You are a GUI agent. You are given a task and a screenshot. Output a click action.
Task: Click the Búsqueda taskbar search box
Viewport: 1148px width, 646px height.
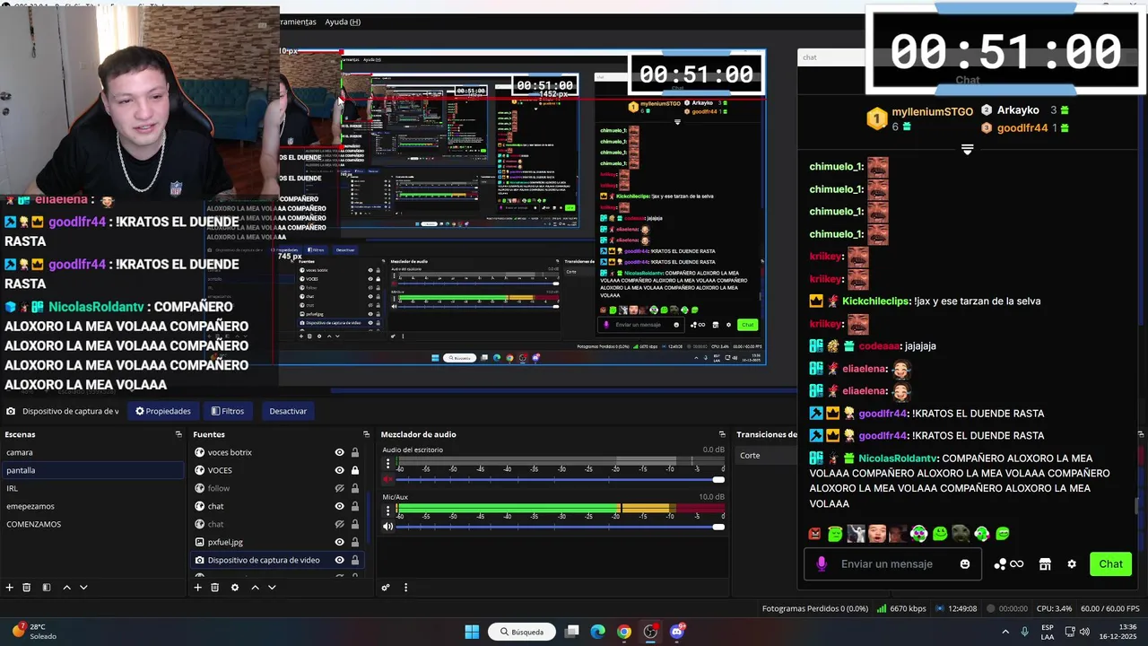pyautogui.click(x=521, y=632)
